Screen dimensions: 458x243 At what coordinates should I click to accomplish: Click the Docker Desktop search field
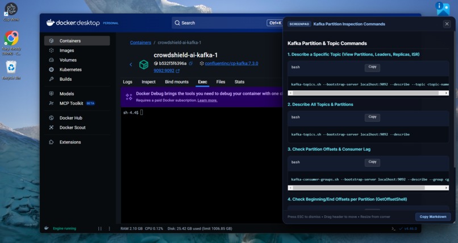(227, 23)
